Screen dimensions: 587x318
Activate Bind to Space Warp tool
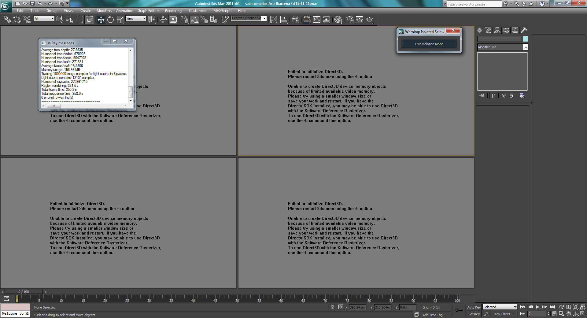[27, 20]
